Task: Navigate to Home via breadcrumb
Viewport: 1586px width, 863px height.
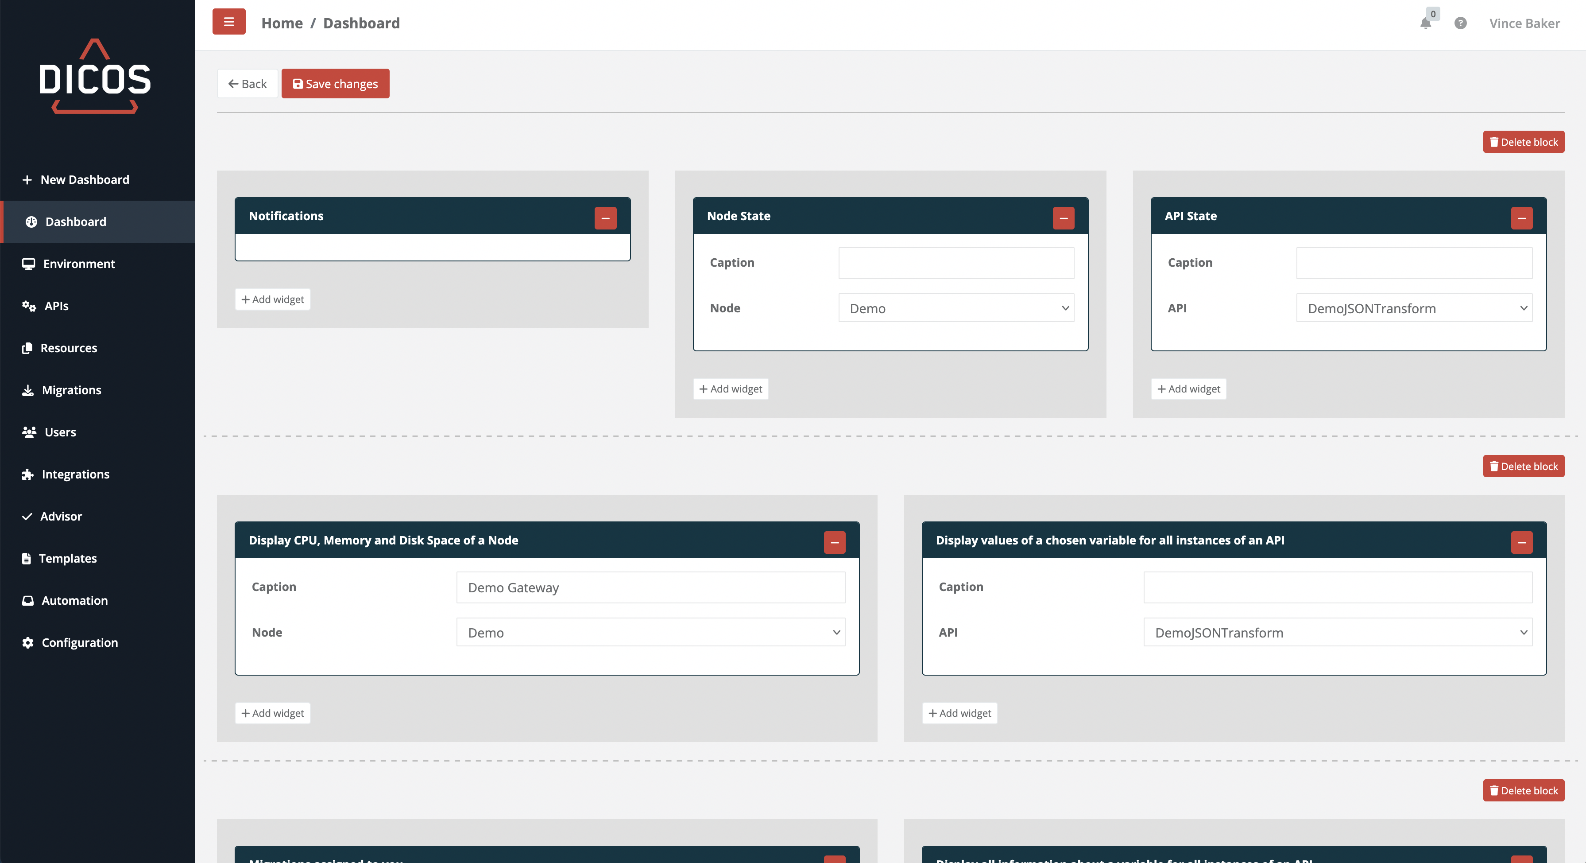Action: click(x=281, y=23)
